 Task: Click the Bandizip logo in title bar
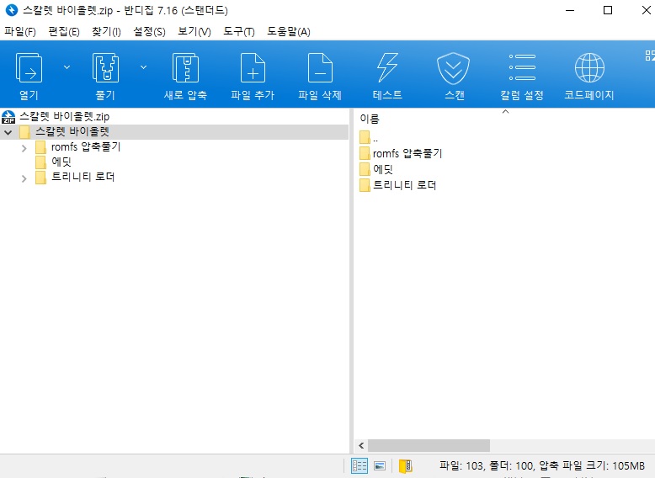(x=11, y=10)
